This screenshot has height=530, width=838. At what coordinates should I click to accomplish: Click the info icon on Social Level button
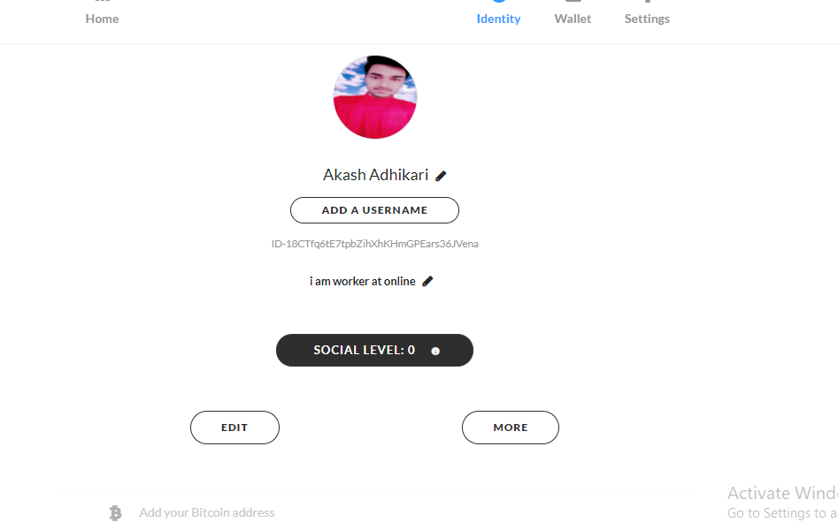pos(435,351)
